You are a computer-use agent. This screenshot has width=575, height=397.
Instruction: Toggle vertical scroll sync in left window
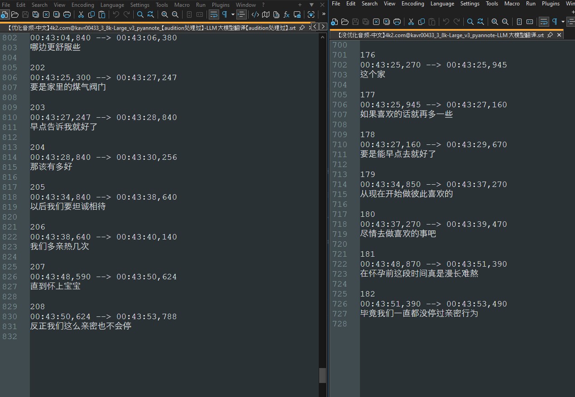click(189, 14)
